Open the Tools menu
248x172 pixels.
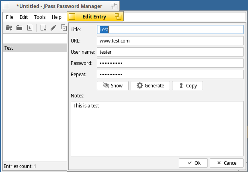pos(40,17)
